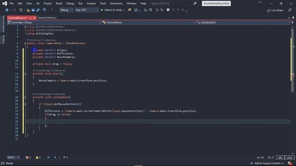Viewport: 296px width, 166px height.
Task: Open the File menu
Action: [x=12, y=3]
